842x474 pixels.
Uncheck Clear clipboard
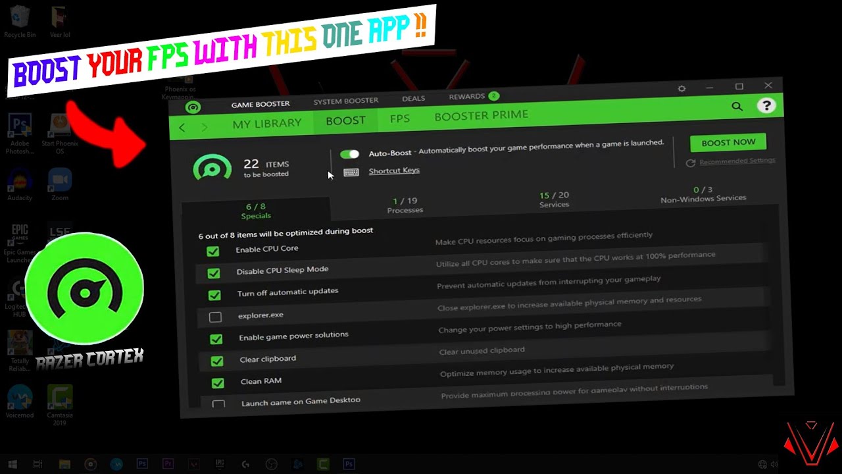[216, 361]
